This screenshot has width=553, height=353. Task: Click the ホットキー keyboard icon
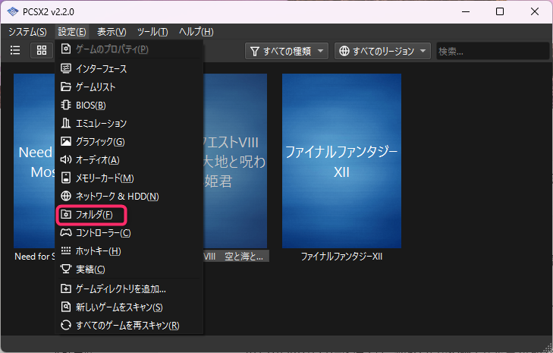pos(66,251)
